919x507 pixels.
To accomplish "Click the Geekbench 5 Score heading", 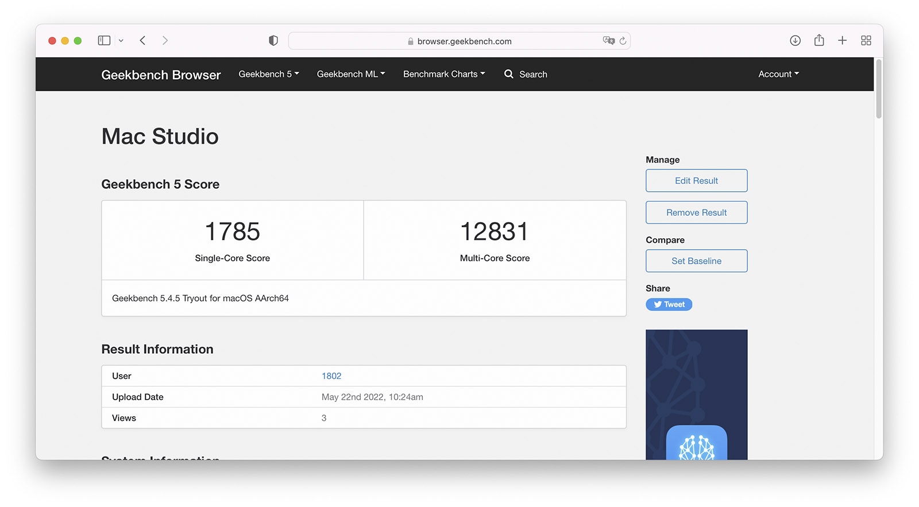I will (160, 184).
